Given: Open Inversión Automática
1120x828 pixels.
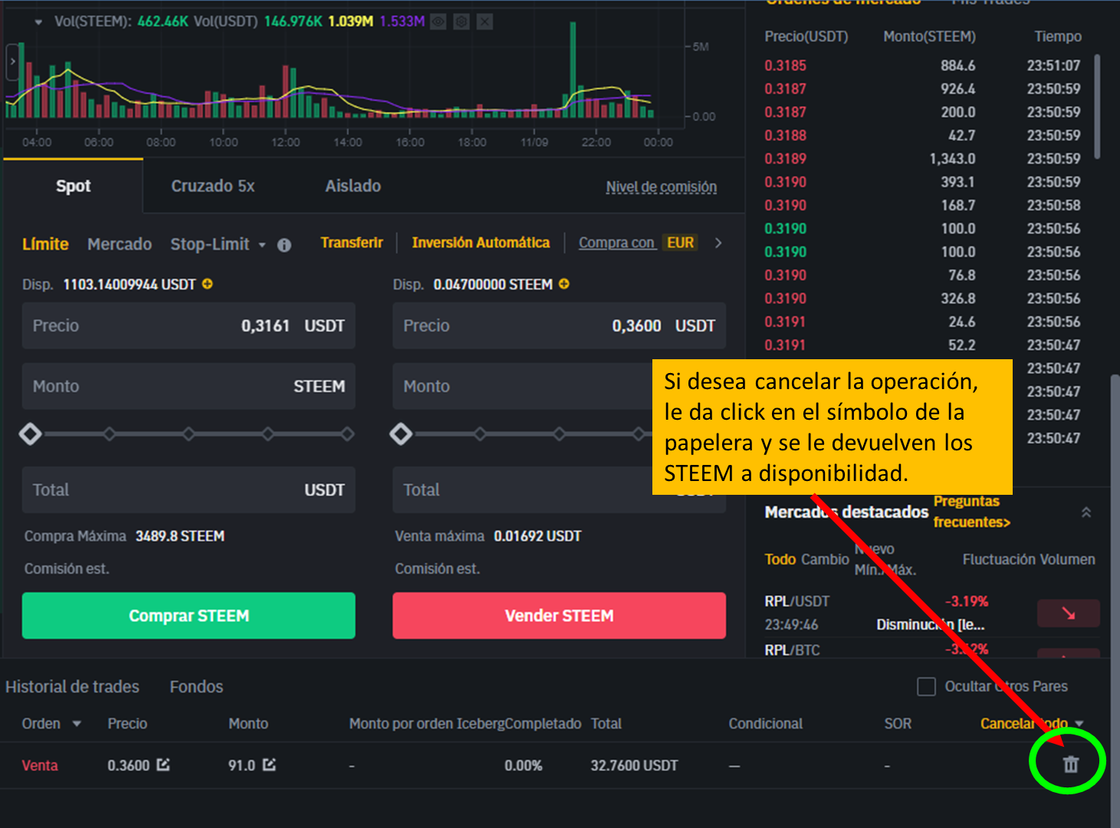Looking at the screenshot, I should tap(481, 243).
